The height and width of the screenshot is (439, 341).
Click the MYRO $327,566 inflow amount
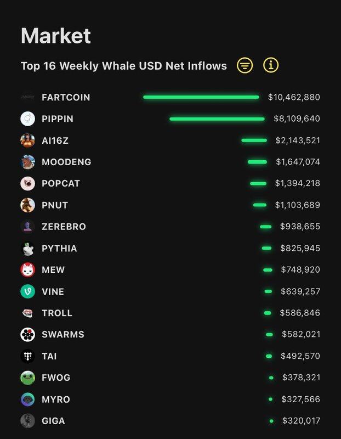[x=301, y=399]
